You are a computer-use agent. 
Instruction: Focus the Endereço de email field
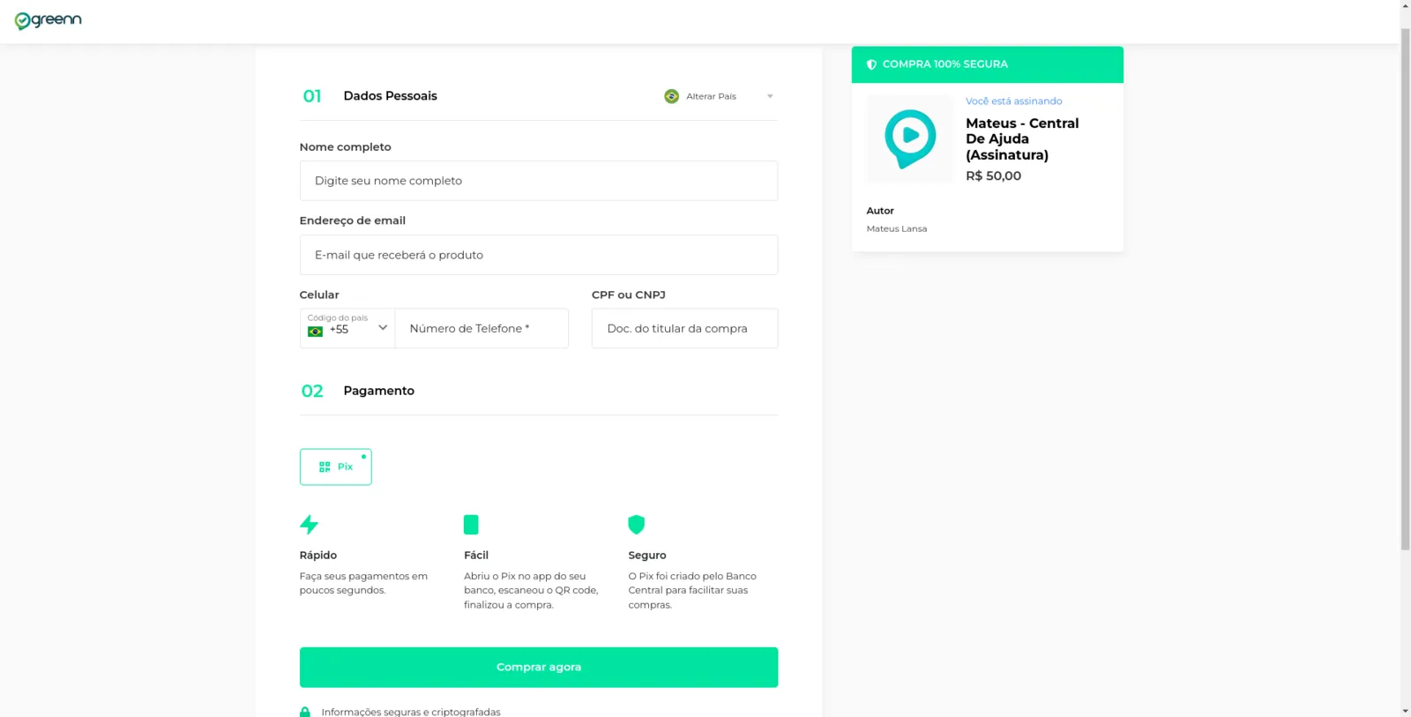pos(539,255)
